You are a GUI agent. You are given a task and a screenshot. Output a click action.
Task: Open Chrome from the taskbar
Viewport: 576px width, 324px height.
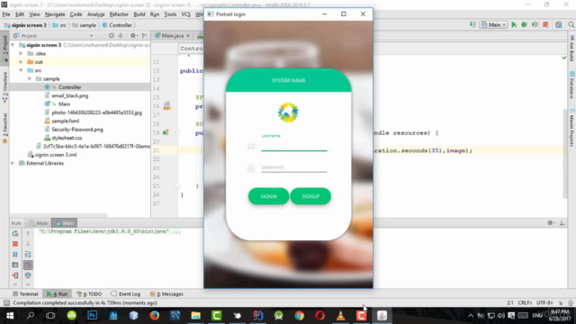pos(300,315)
